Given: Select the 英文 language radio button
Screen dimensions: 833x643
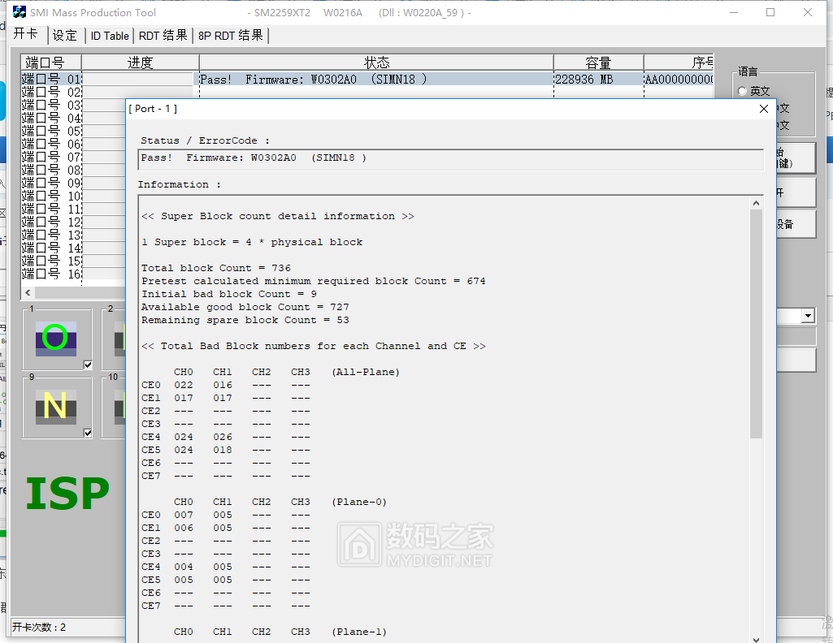Looking at the screenshot, I should pyautogui.click(x=742, y=92).
